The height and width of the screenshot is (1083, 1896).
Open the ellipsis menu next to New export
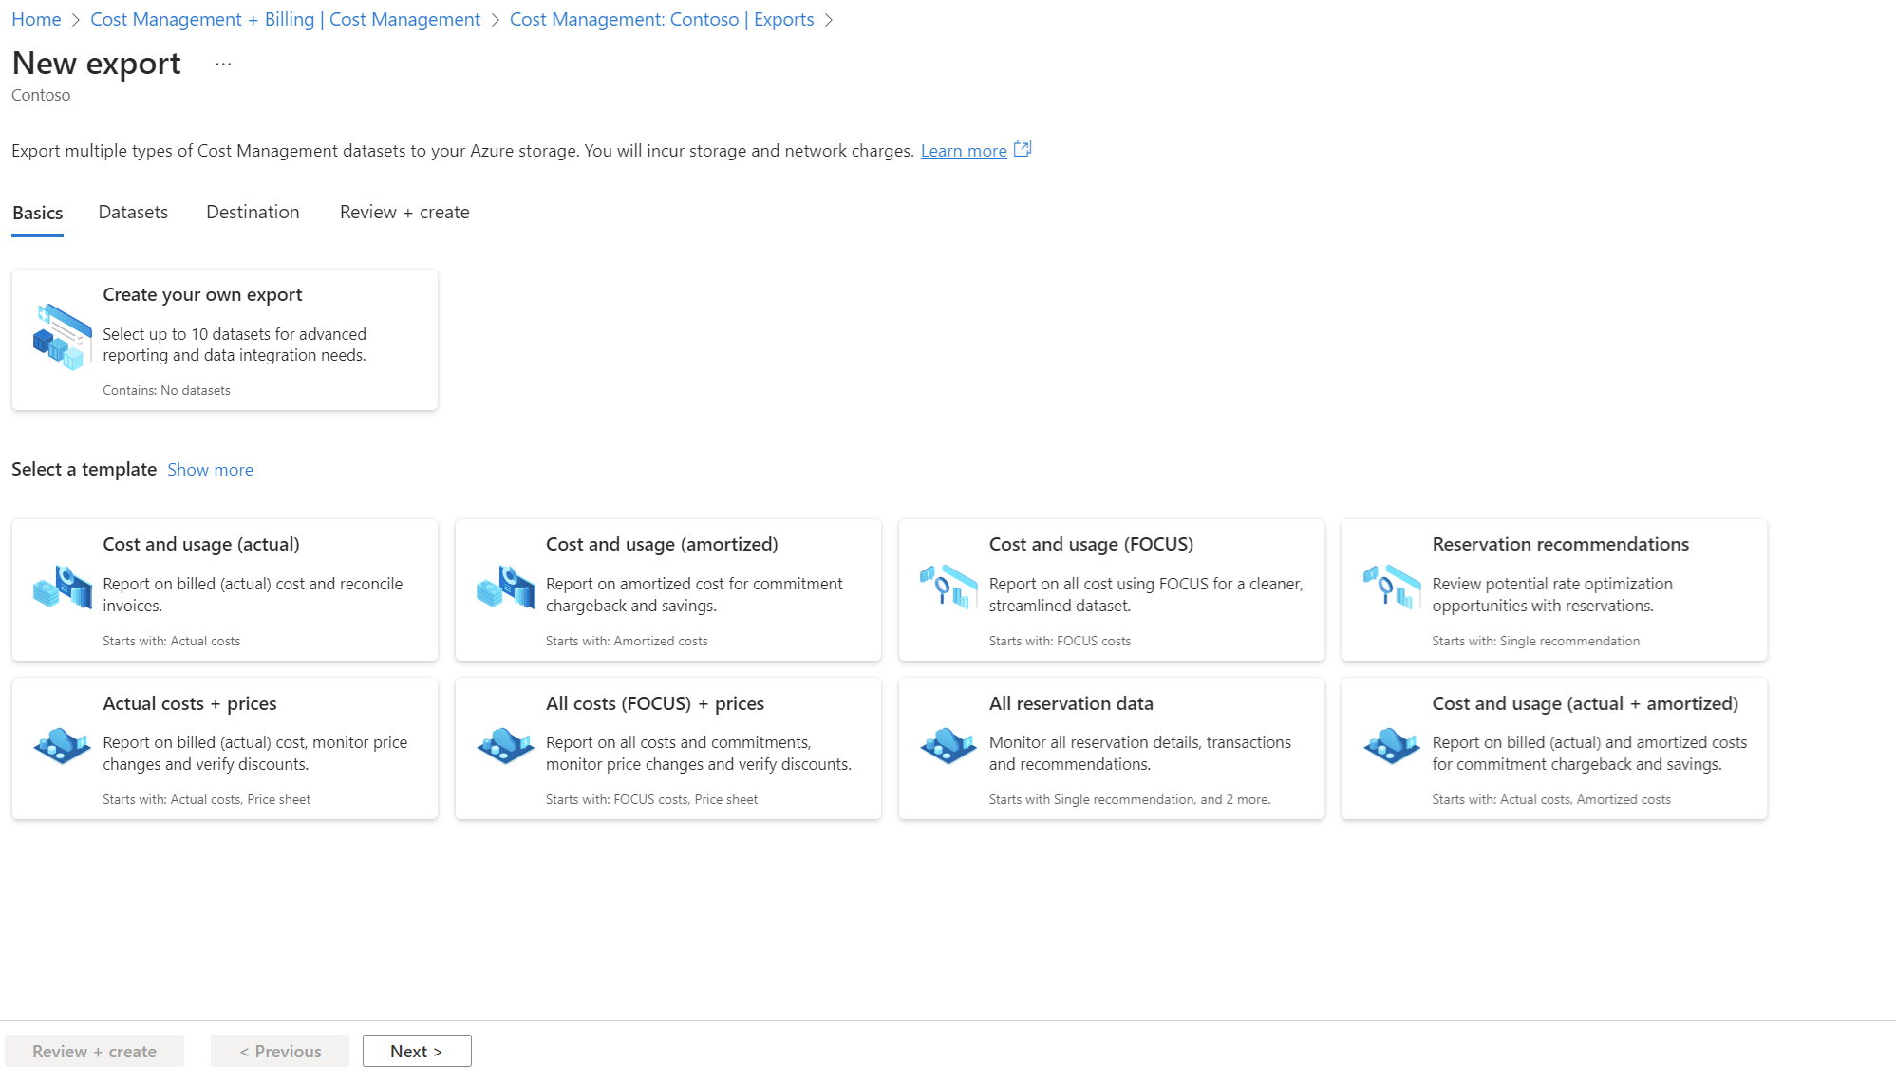click(223, 65)
